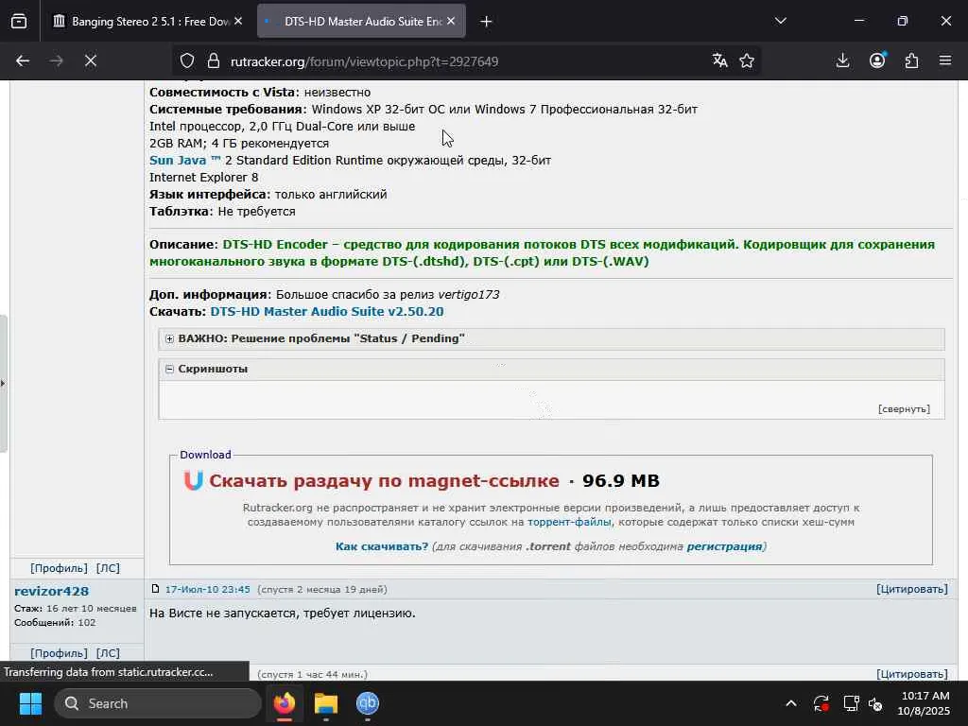Open the Extensions menu

click(x=912, y=61)
